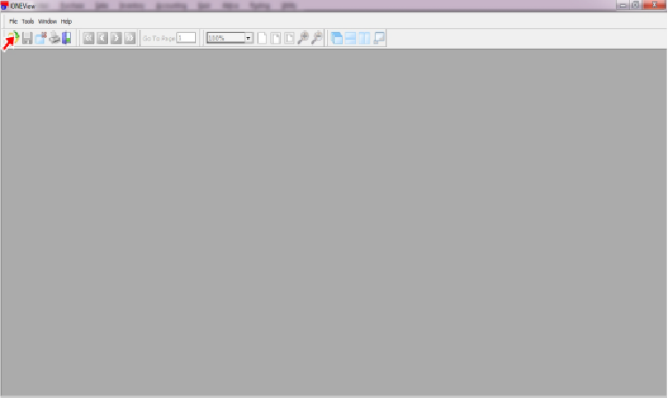This screenshot has height=398, width=668.
Task: Click the Print icon
Action: click(54, 38)
